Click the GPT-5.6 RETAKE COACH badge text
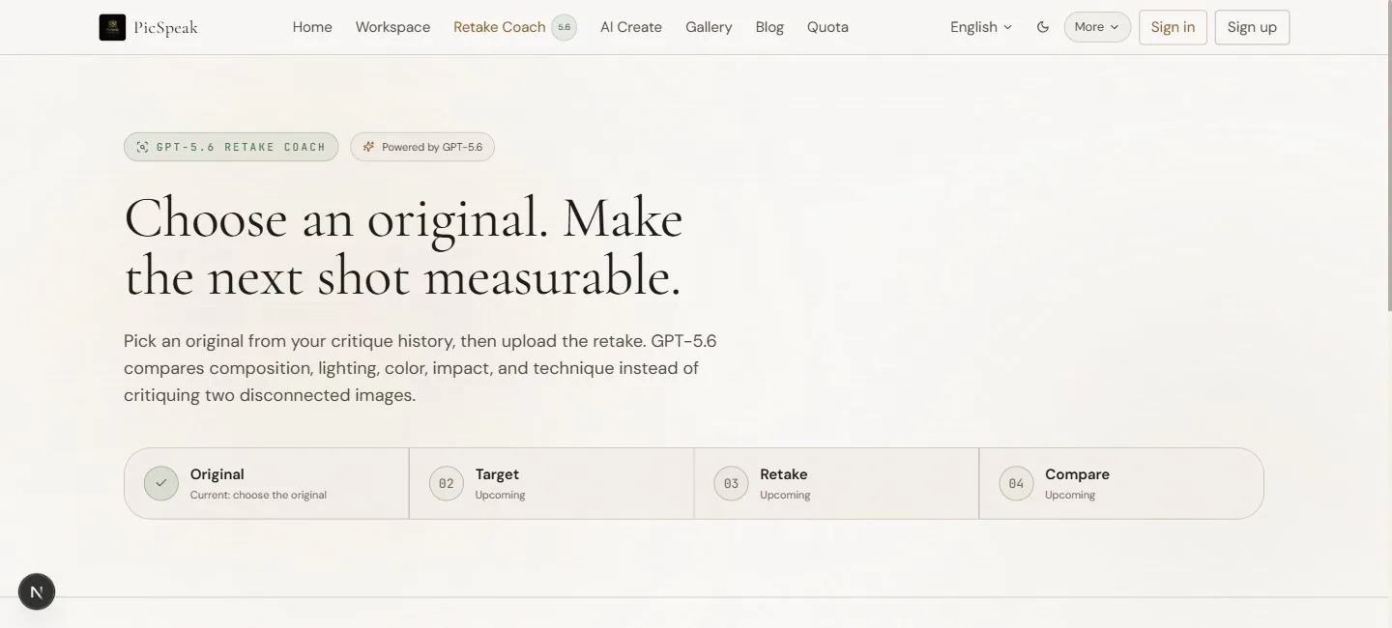Screen dimensions: 1392x628 click(241, 147)
